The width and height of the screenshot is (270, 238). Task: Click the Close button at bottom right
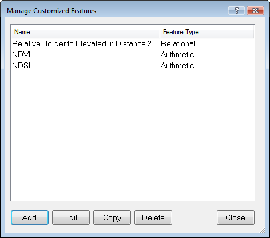pyautogui.click(x=236, y=217)
